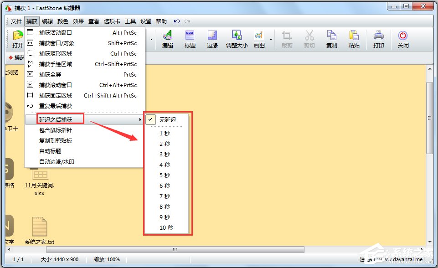Choose 捕获滚动窗口 from the capture menu

[56, 85]
